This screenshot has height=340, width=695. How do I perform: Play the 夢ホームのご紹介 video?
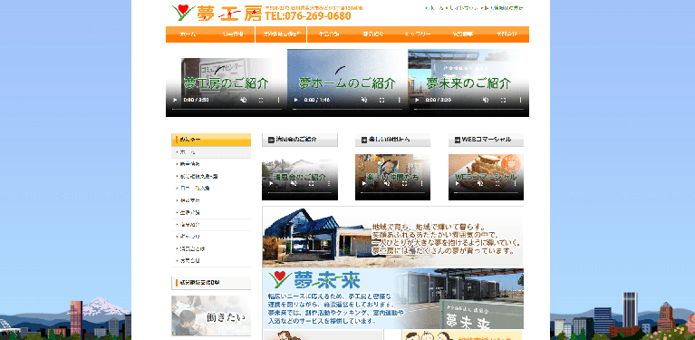coord(295,100)
